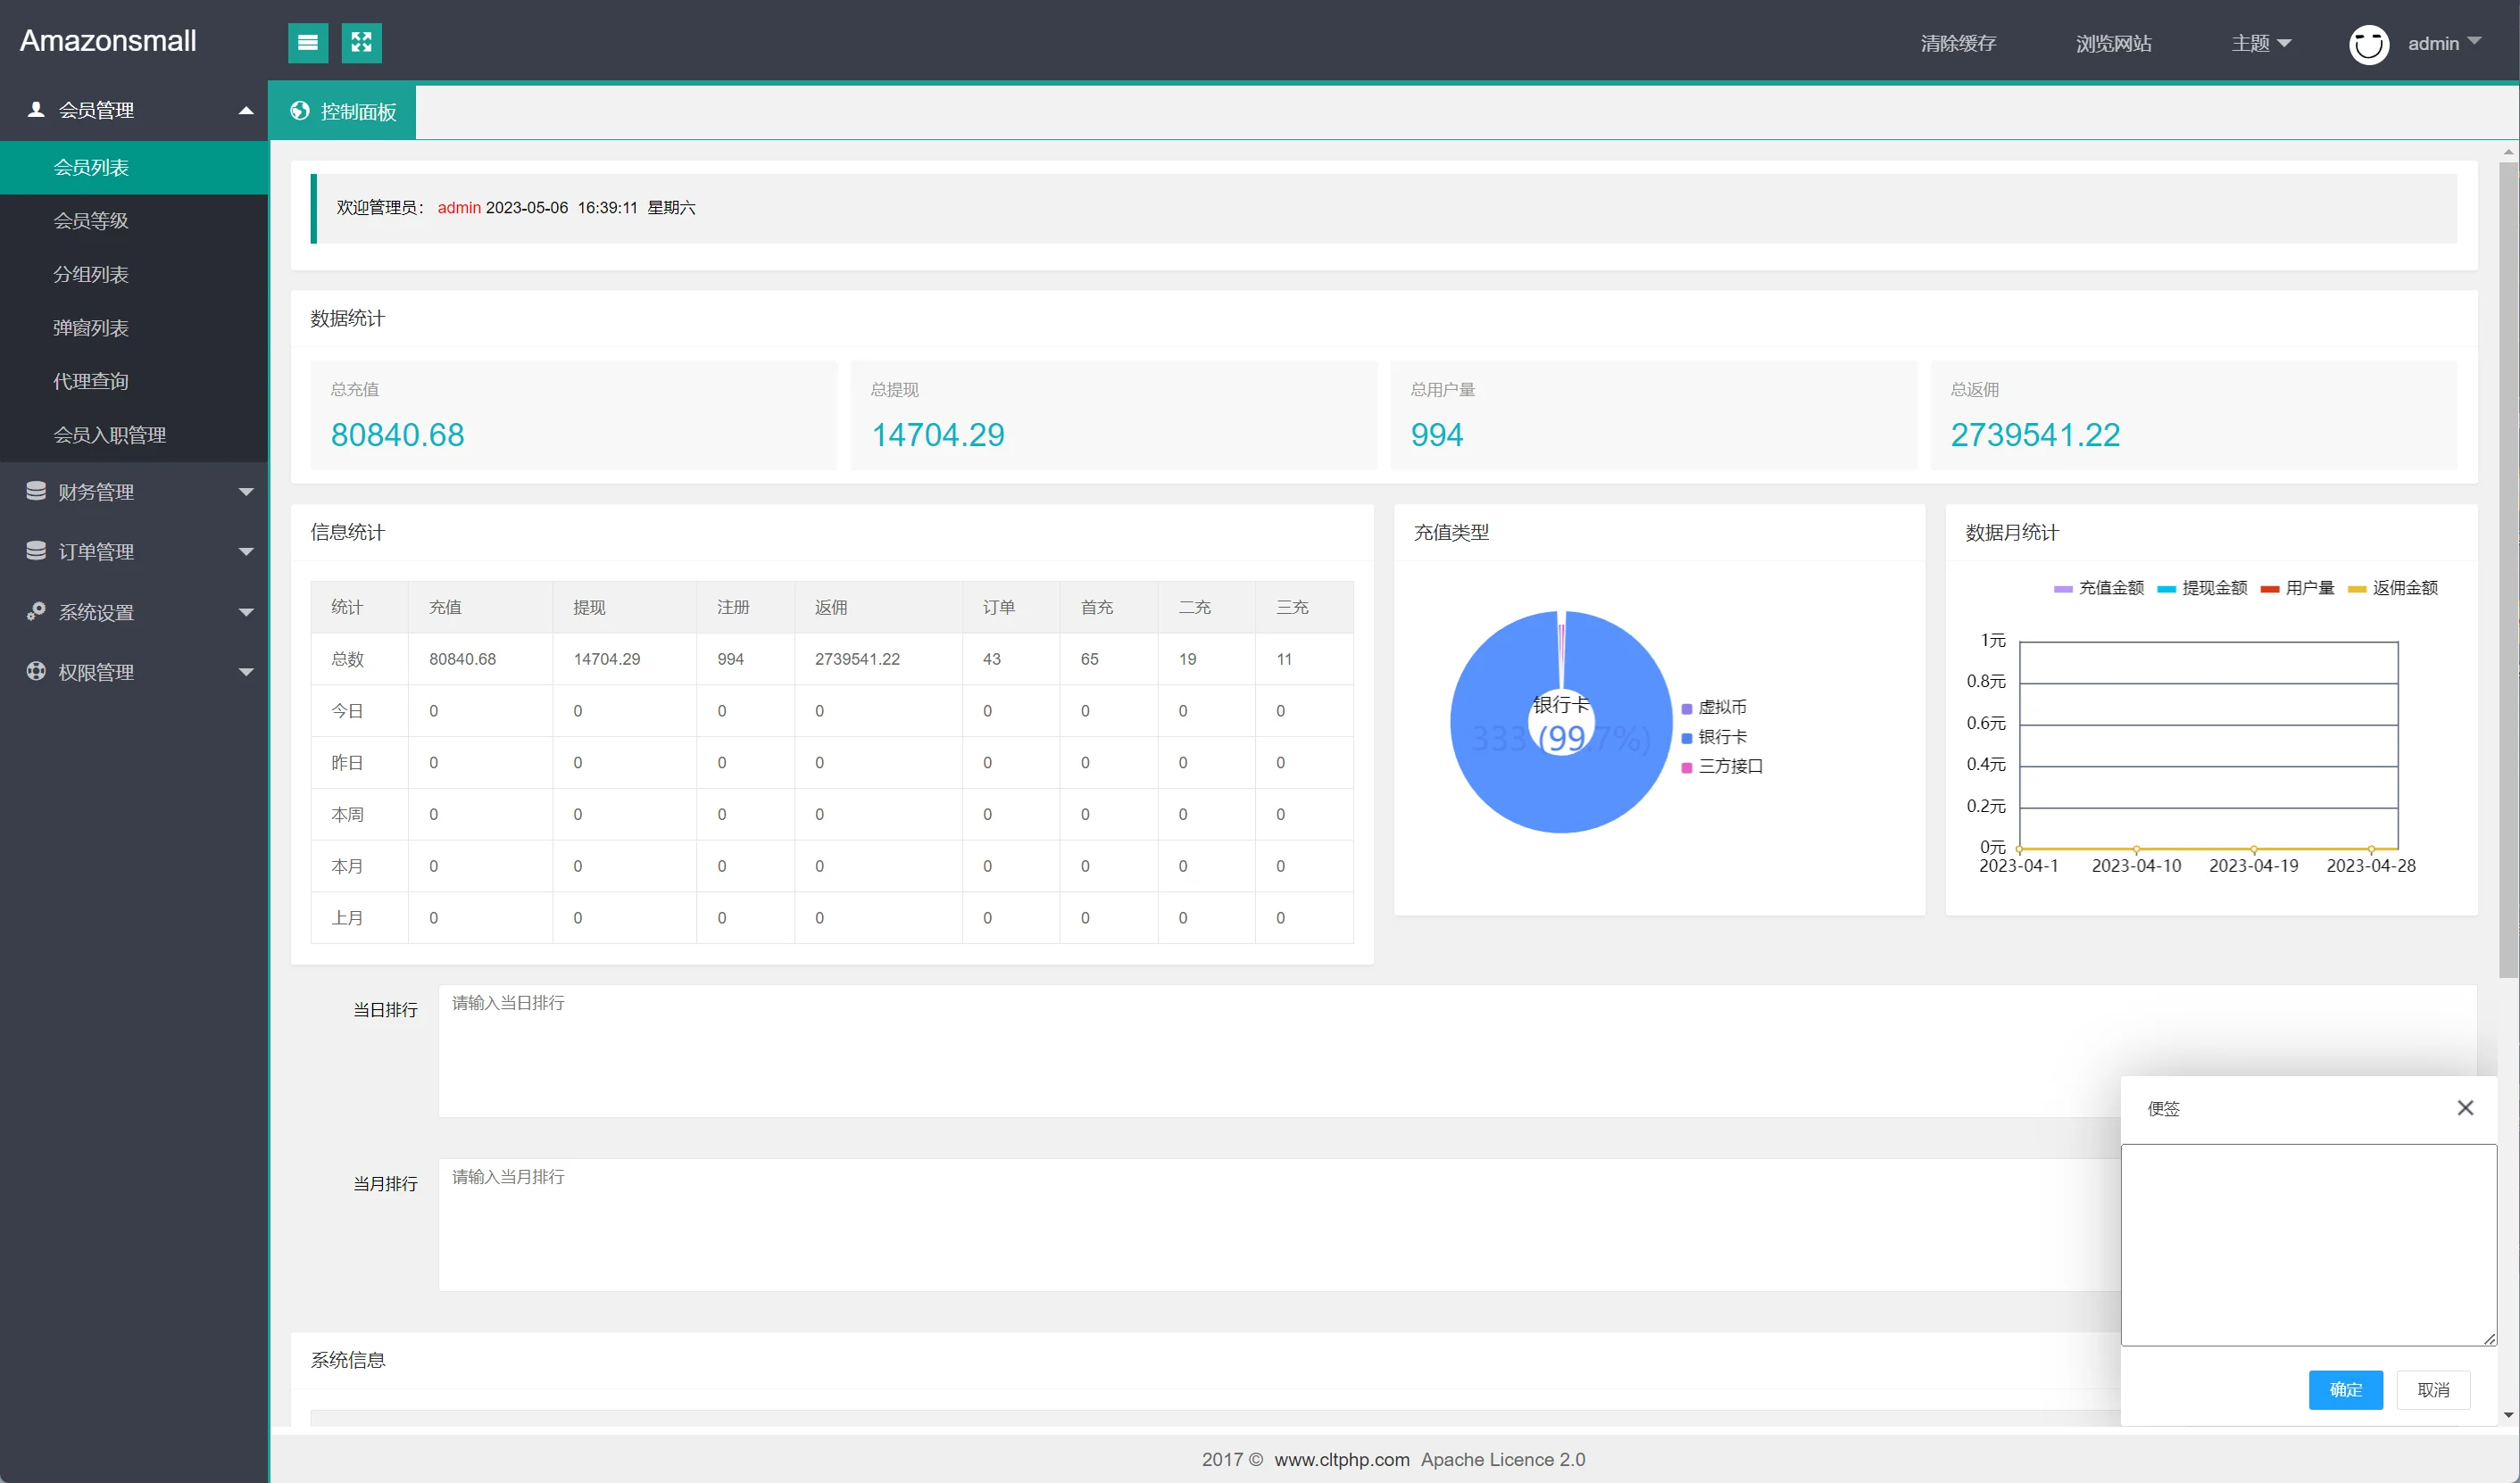The width and height of the screenshot is (2520, 1483).
Task: Toggle 三方接口 in pie chart legend
Action: click(x=1729, y=766)
